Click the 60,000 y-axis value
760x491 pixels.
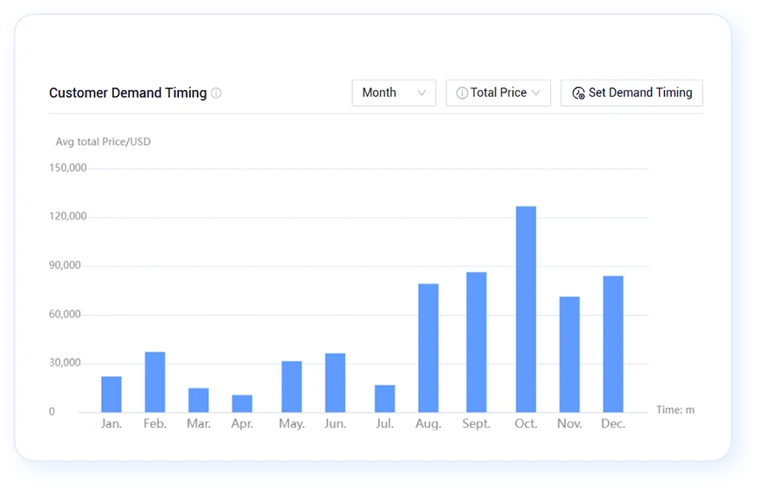(x=65, y=315)
